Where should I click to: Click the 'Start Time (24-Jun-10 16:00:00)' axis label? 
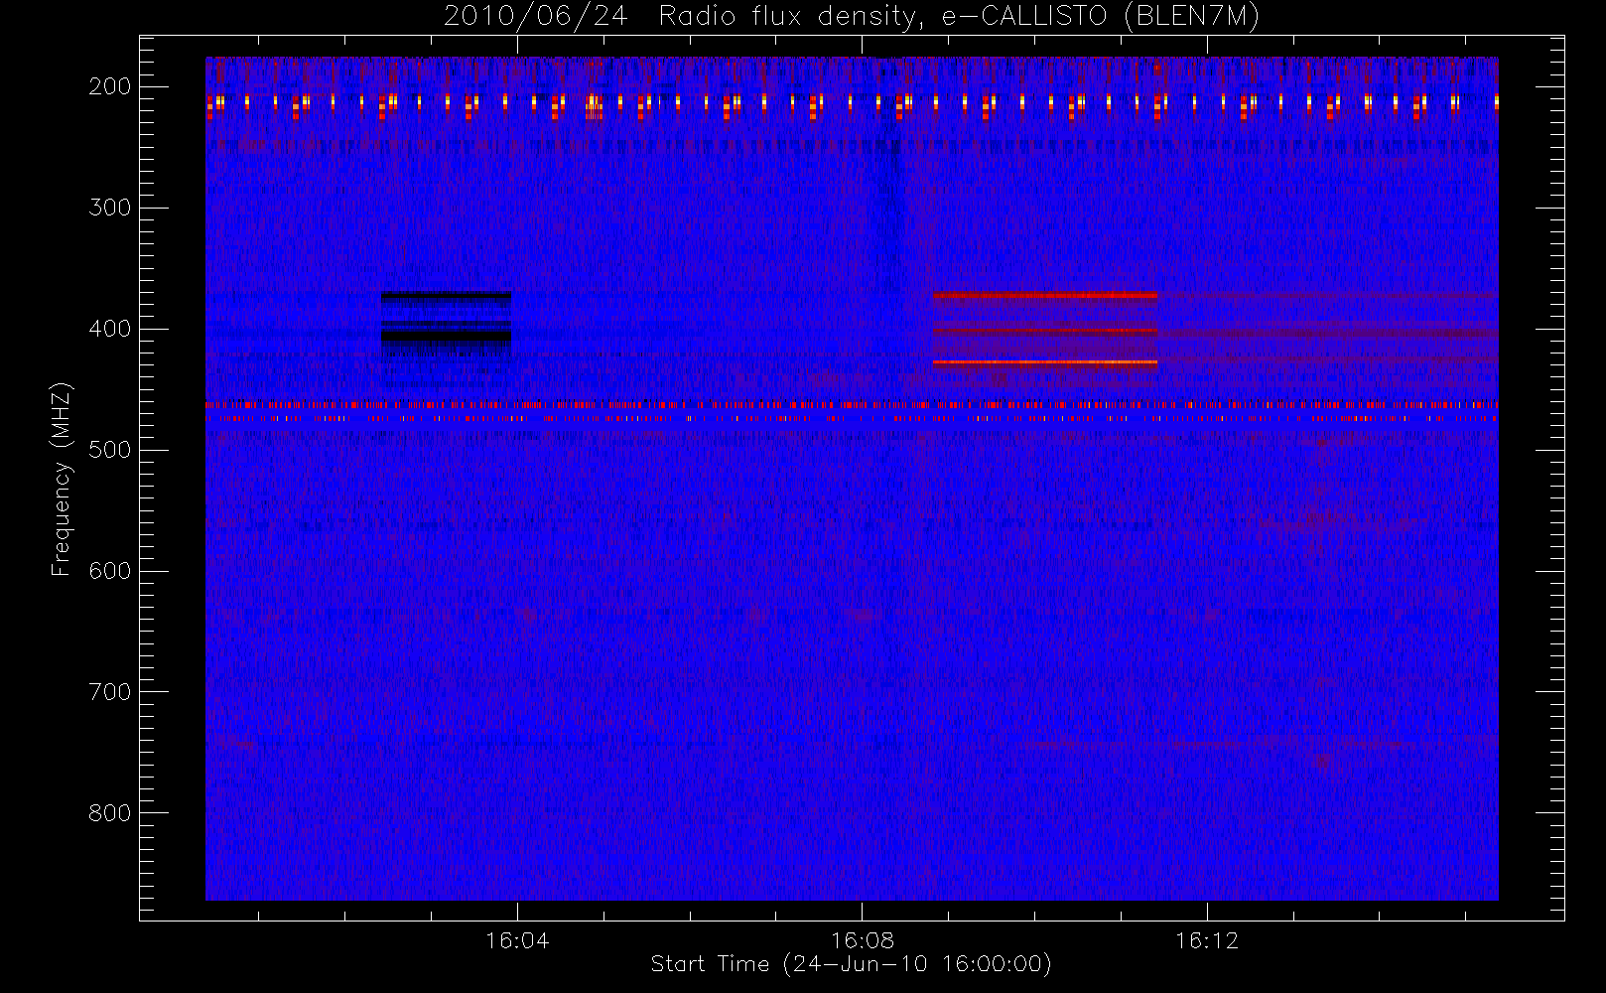(x=851, y=964)
